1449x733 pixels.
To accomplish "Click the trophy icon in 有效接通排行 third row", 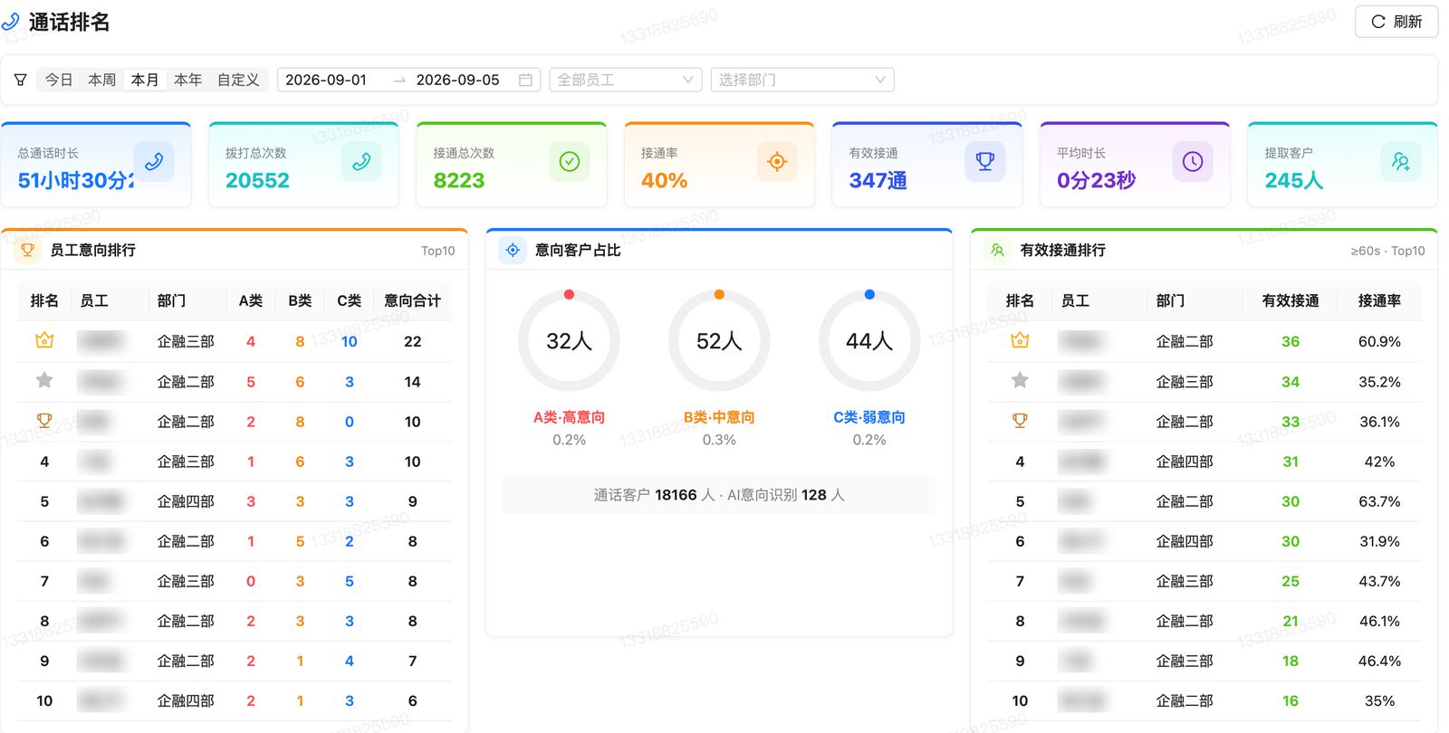I will [1020, 420].
